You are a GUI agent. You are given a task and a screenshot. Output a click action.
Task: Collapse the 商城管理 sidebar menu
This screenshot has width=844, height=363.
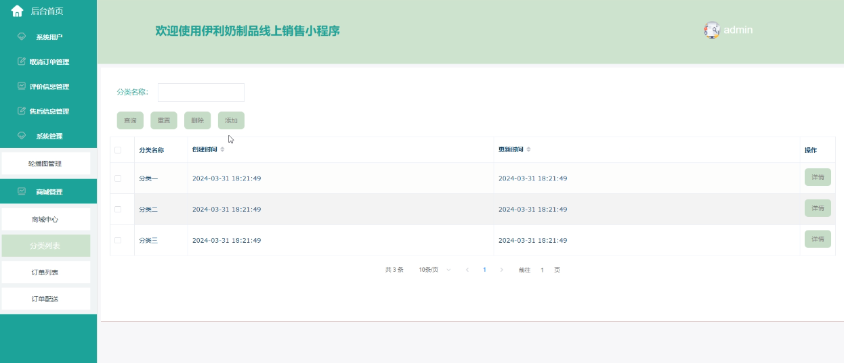click(x=49, y=192)
